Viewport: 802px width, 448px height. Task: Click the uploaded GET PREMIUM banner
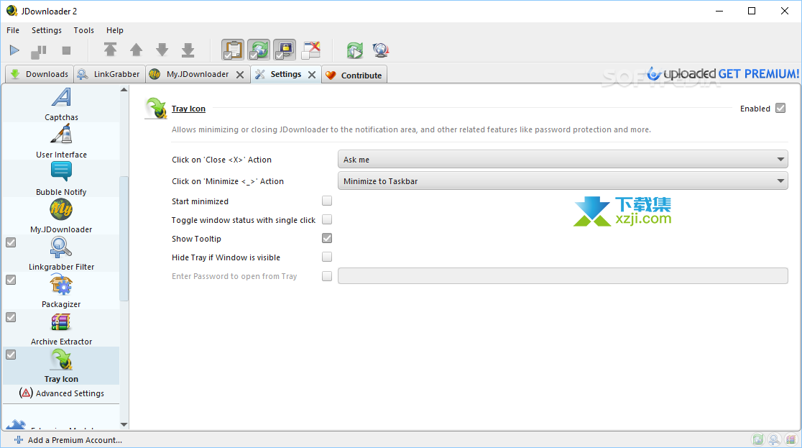tap(723, 74)
